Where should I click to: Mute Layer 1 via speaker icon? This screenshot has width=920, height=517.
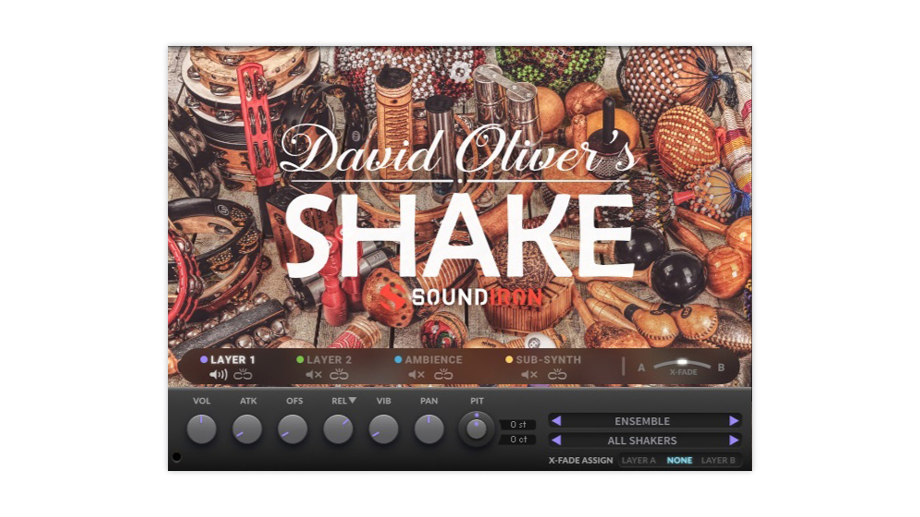click(x=218, y=375)
